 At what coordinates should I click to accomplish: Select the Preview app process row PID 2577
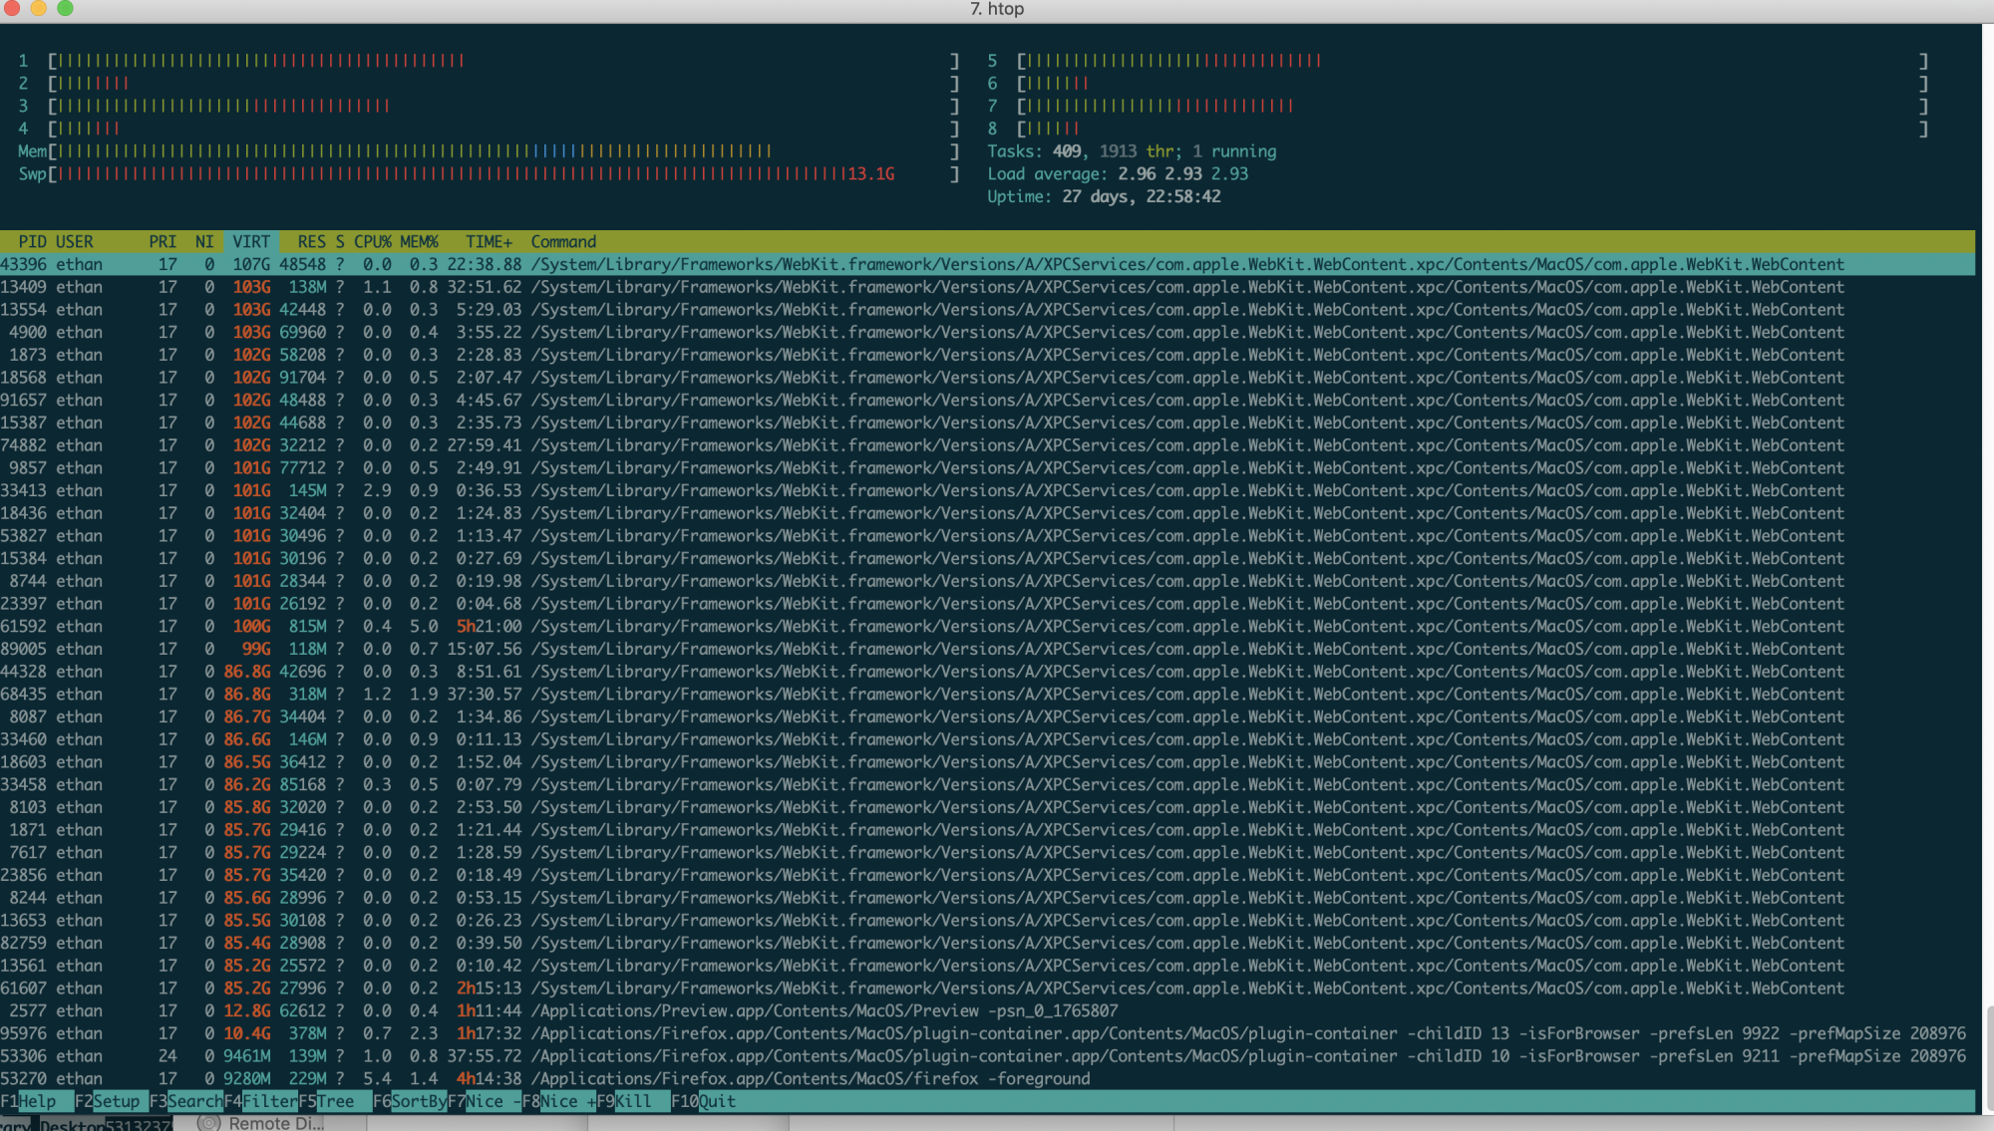(987, 1010)
